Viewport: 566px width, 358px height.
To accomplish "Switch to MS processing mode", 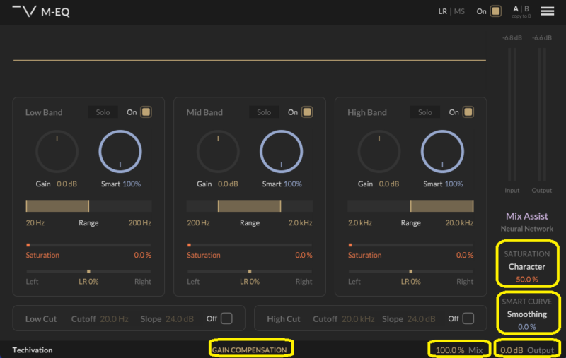I will [x=460, y=11].
